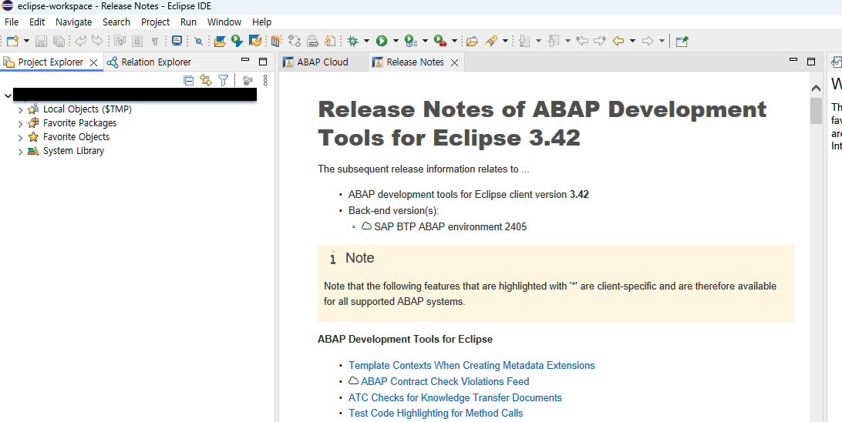Click the filter funnel icon in Project Explorer
Screen dimensions: 842x422
pos(224,80)
